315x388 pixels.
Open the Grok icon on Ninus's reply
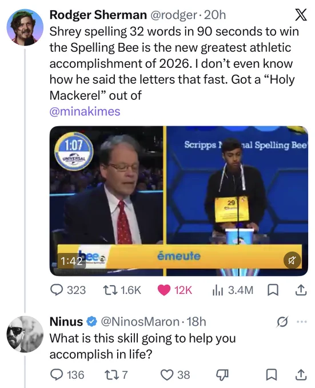[x=282, y=322]
